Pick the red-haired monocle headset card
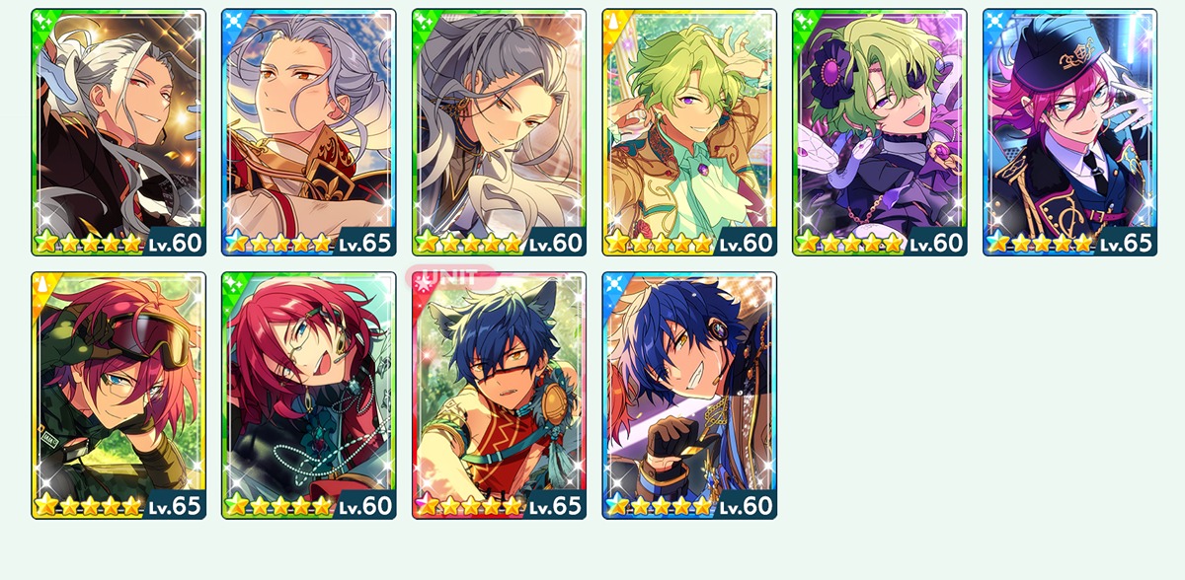This screenshot has height=580, width=1185. (x=308, y=396)
